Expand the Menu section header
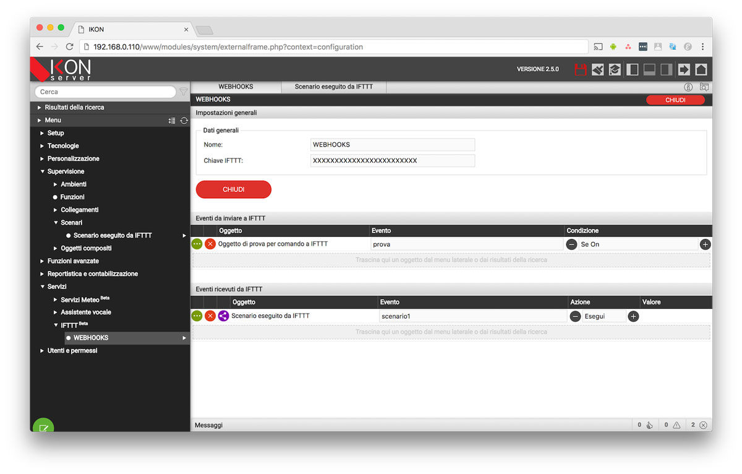Screen dimensions: 742x474 [40, 120]
